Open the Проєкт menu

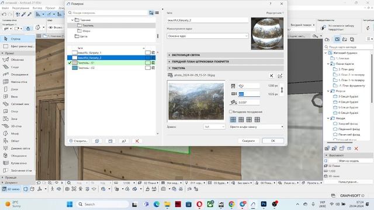point(50,8)
